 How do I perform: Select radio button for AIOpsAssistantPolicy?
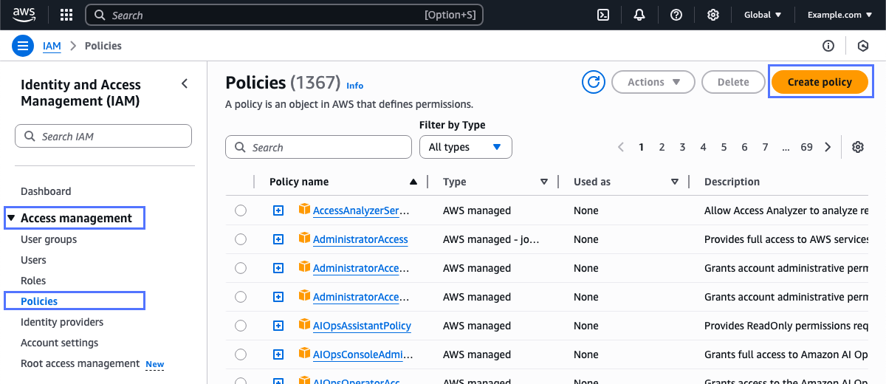(241, 326)
